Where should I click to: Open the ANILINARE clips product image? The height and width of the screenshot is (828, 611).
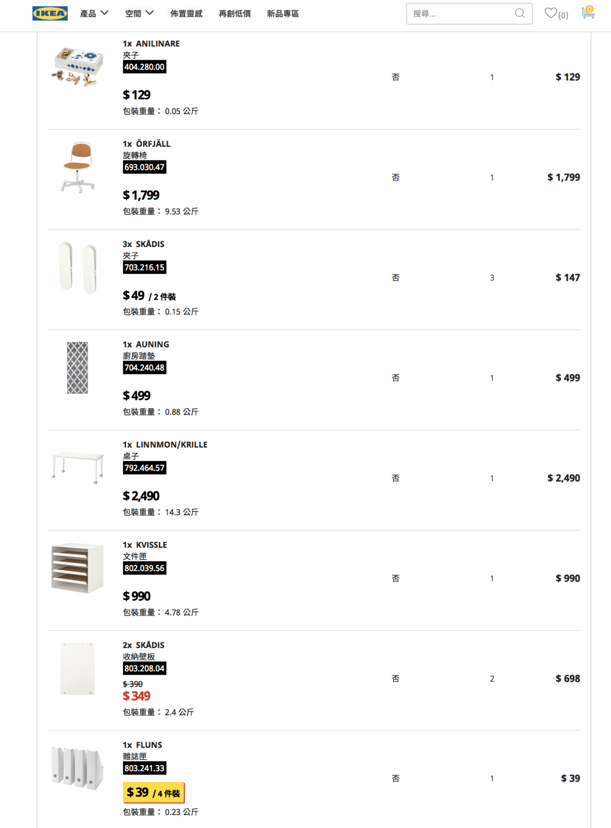click(x=77, y=67)
